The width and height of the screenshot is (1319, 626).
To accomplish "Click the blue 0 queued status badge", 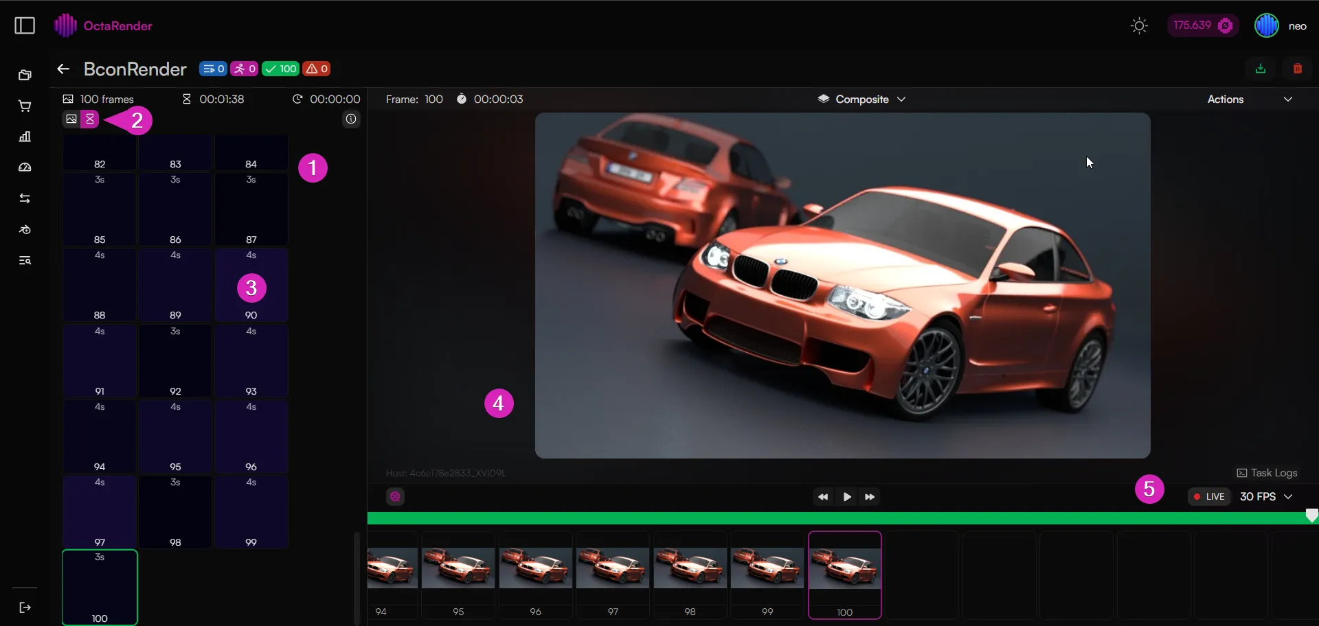I will pos(213,69).
